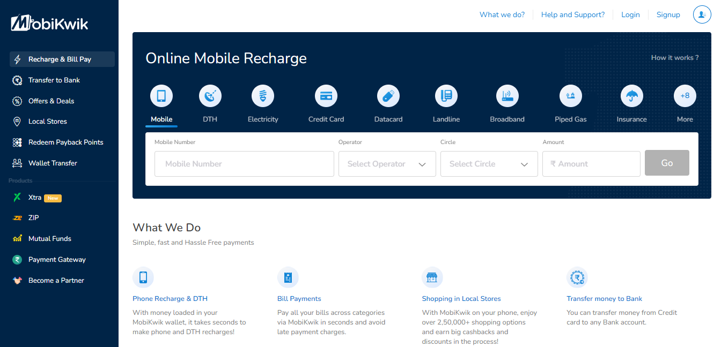Open Redeem Payback Points menu item
721x347 pixels.
[x=66, y=142]
